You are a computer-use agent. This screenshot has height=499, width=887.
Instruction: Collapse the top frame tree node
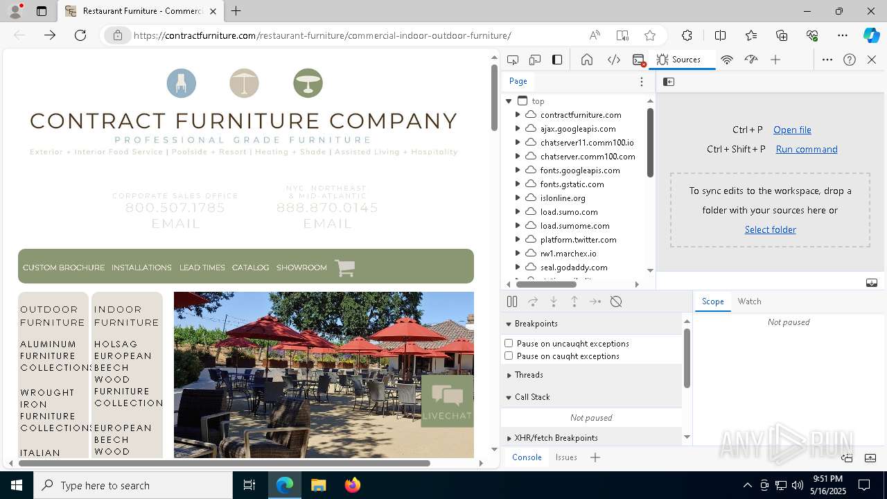coord(509,101)
